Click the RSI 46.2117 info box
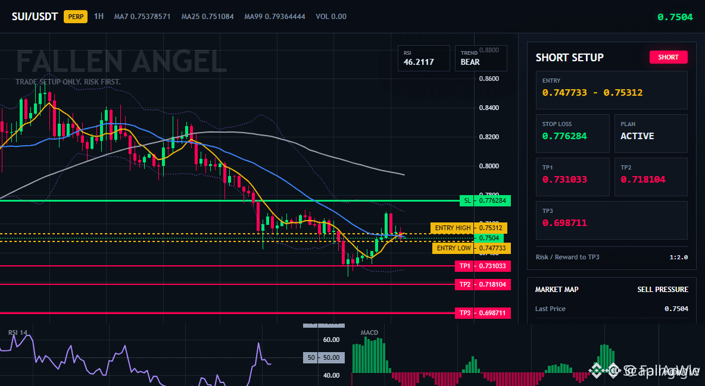The height and width of the screenshot is (386, 705). click(x=423, y=58)
